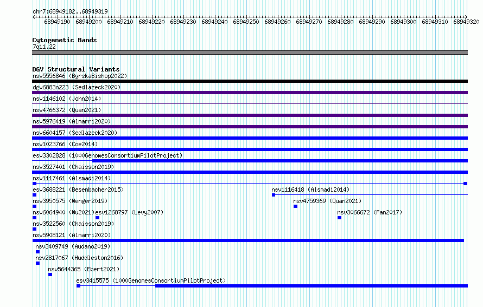Image resolution: width=483 pixels, height=307 pixels.
Task: Click ruler position 68949270
Action: pyautogui.click(x=309, y=22)
